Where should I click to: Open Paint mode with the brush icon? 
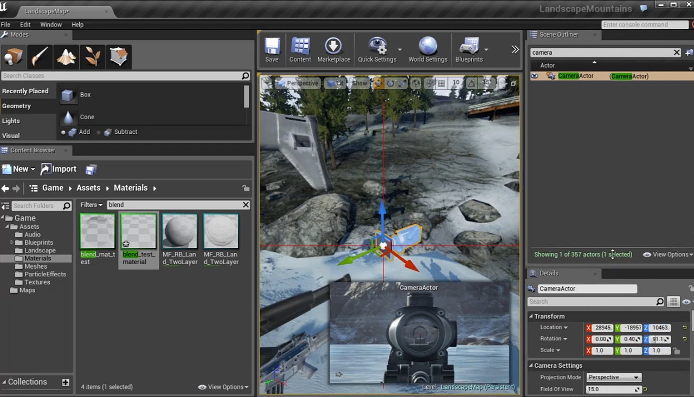tap(40, 57)
